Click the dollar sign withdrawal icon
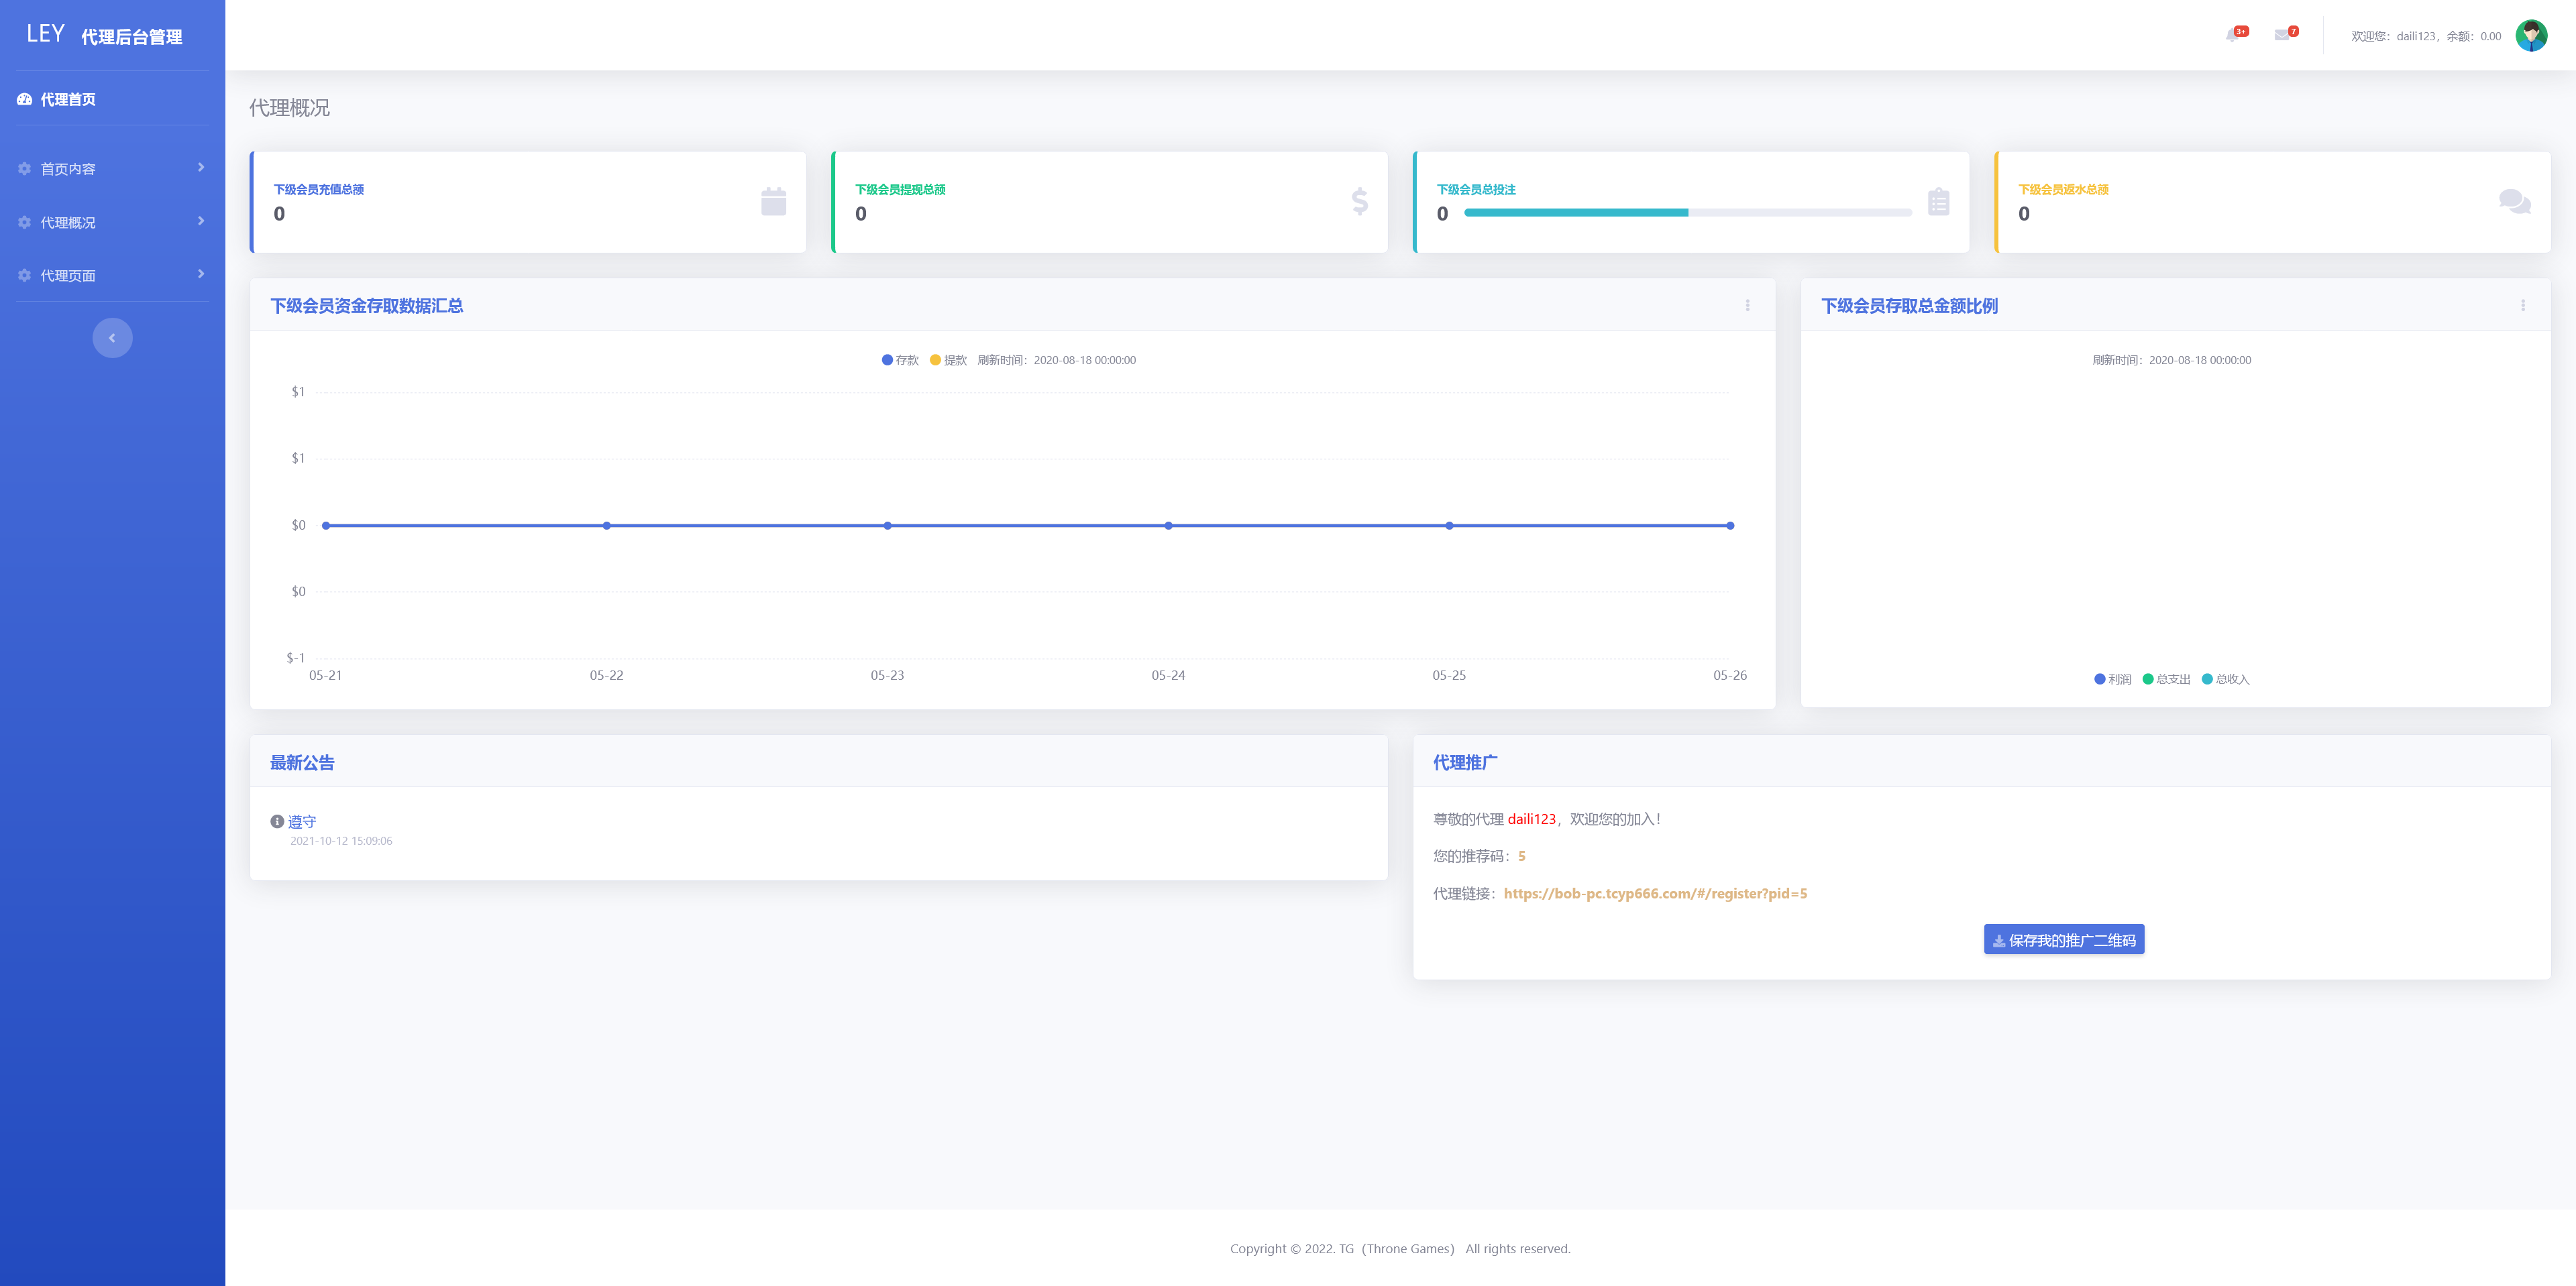The image size is (2576, 1286). (x=1359, y=202)
